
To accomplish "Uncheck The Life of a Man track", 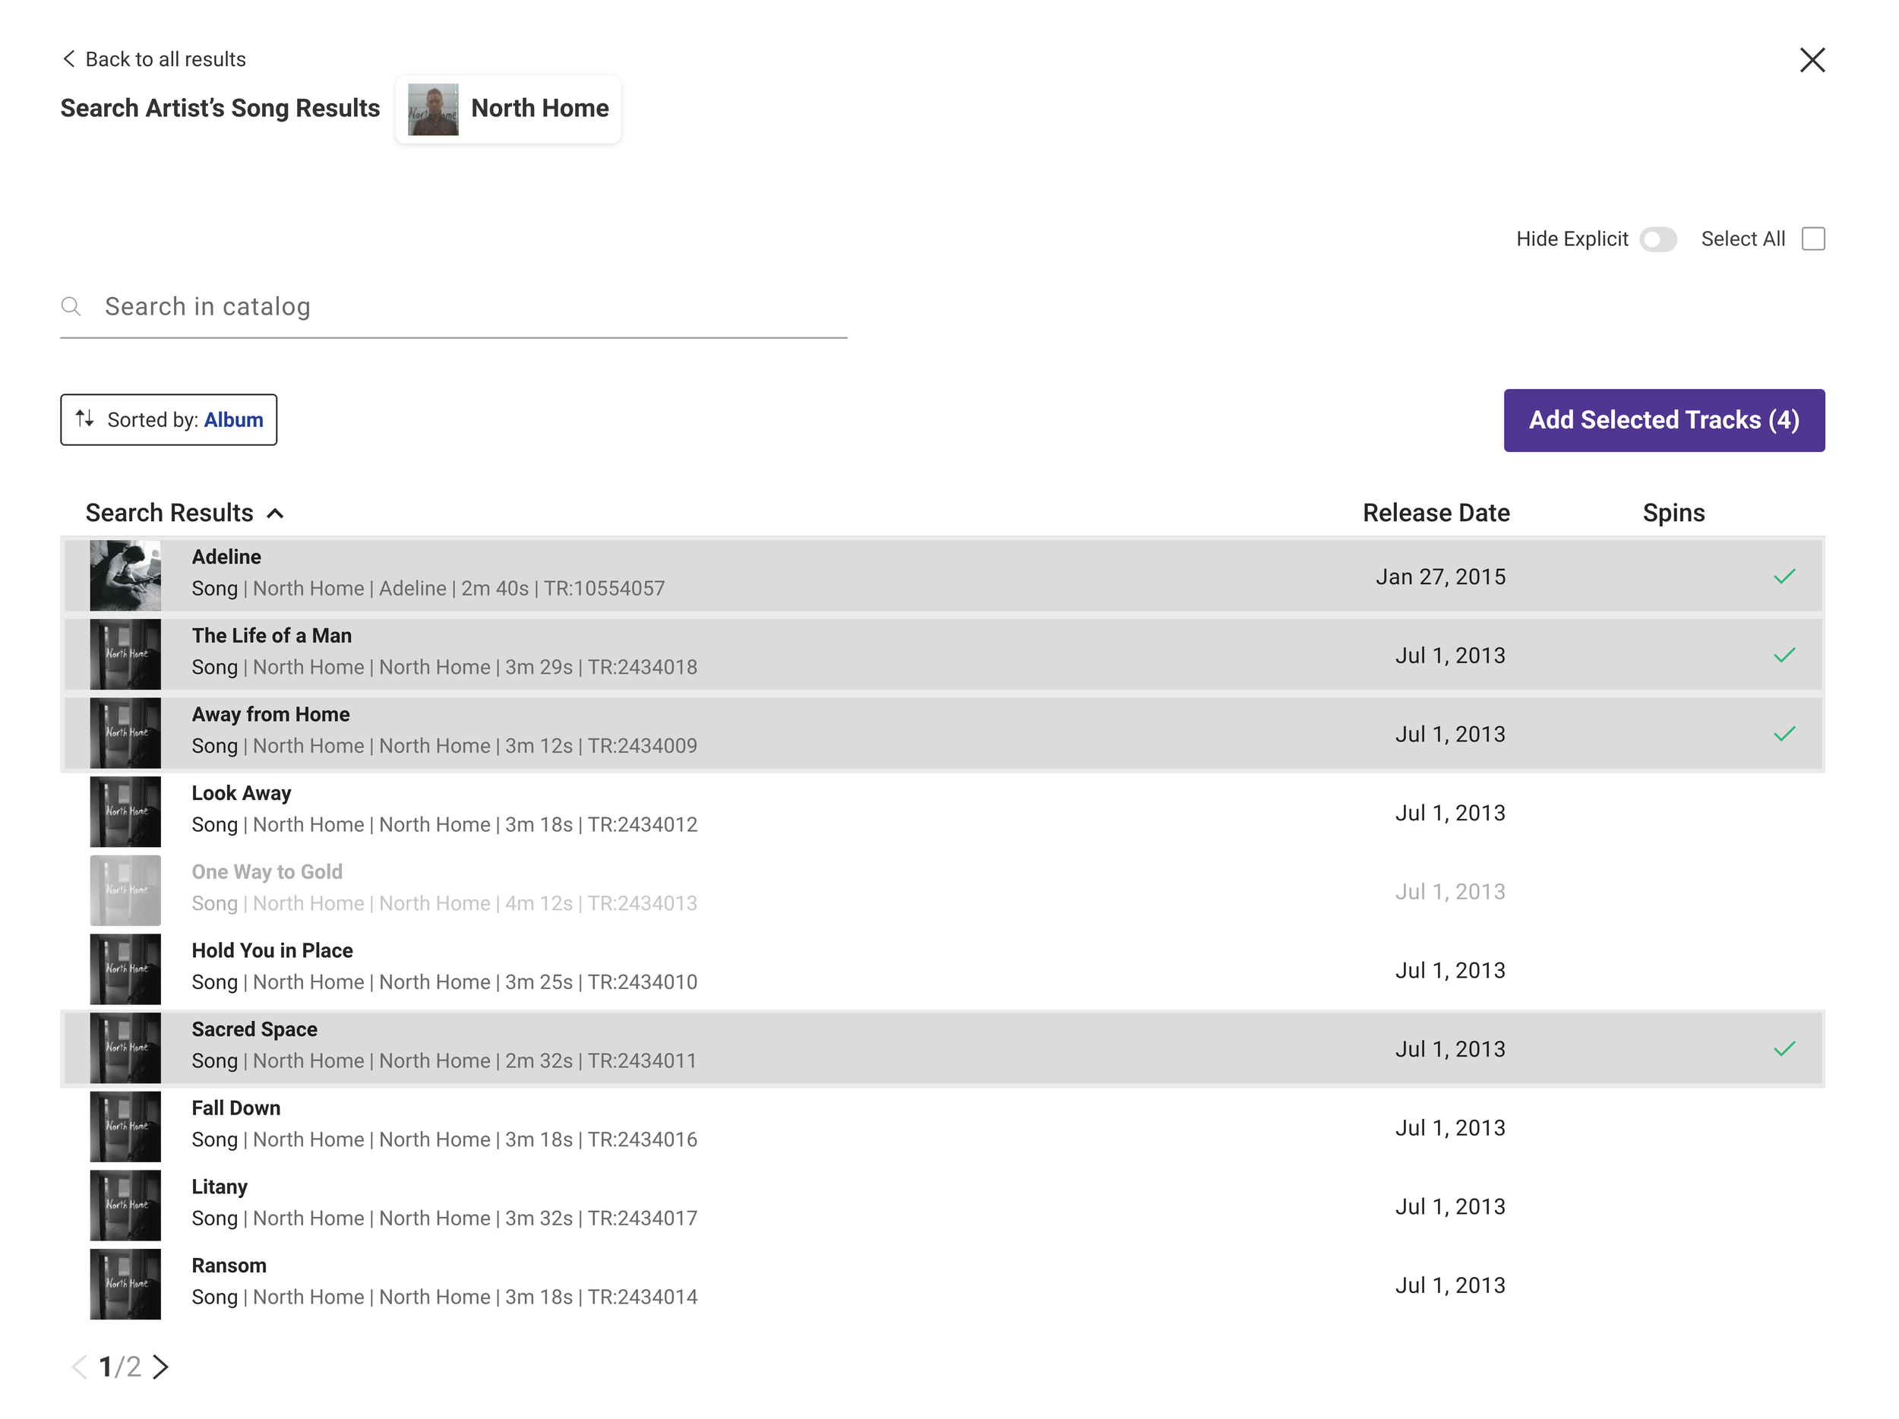I will point(1784,656).
